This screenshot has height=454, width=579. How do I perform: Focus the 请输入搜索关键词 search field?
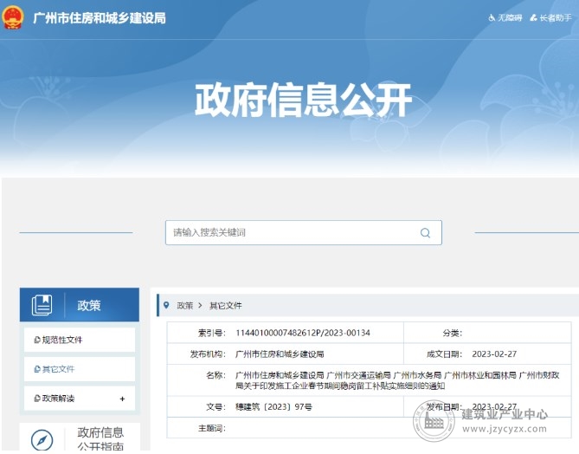304,232
